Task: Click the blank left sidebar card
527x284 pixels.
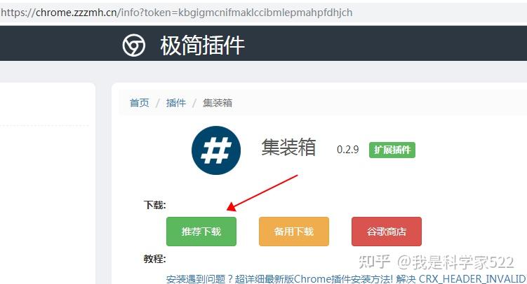Action: (48, 183)
